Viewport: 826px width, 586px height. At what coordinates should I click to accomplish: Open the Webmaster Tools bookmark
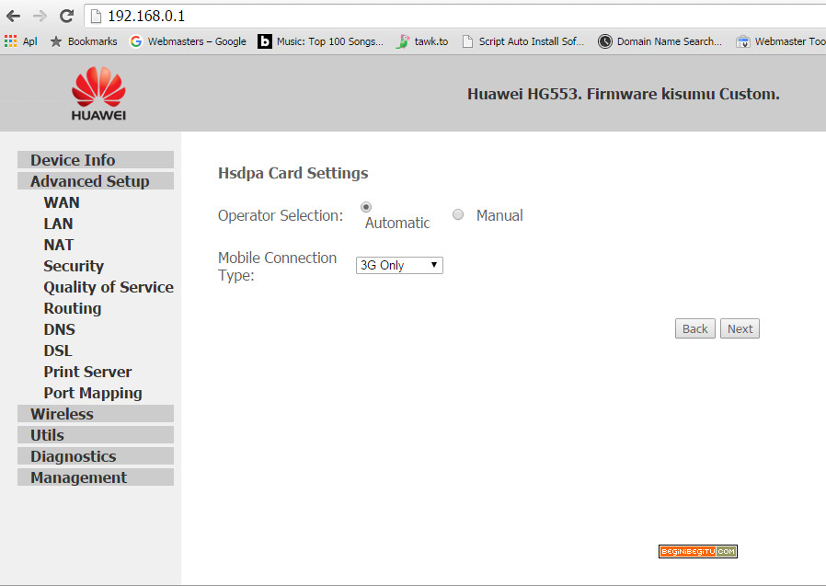(x=781, y=41)
